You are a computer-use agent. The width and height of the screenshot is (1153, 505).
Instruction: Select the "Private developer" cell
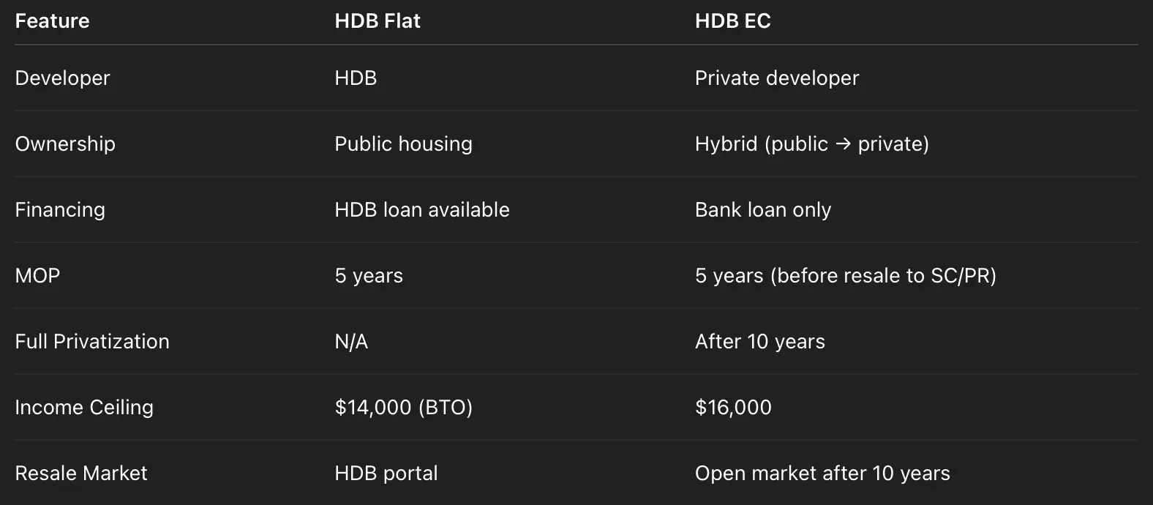pyautogui.click(x=776, y=78)
